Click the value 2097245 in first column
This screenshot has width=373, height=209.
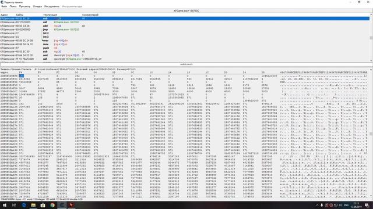(24, 107)
